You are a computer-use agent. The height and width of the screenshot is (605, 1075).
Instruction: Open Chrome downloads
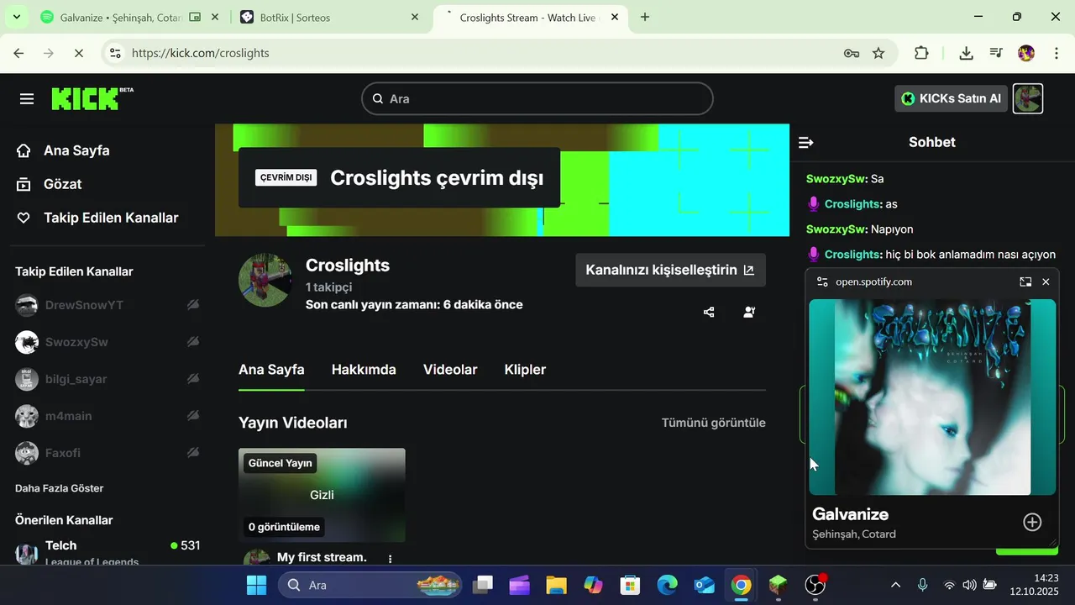coord(966,53)
